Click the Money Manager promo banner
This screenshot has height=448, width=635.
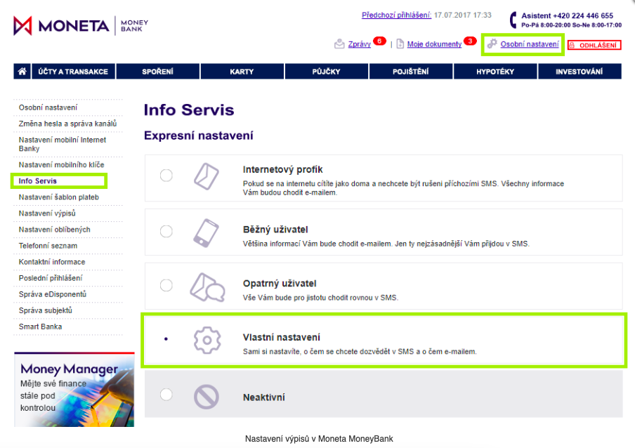coord(74,389)
